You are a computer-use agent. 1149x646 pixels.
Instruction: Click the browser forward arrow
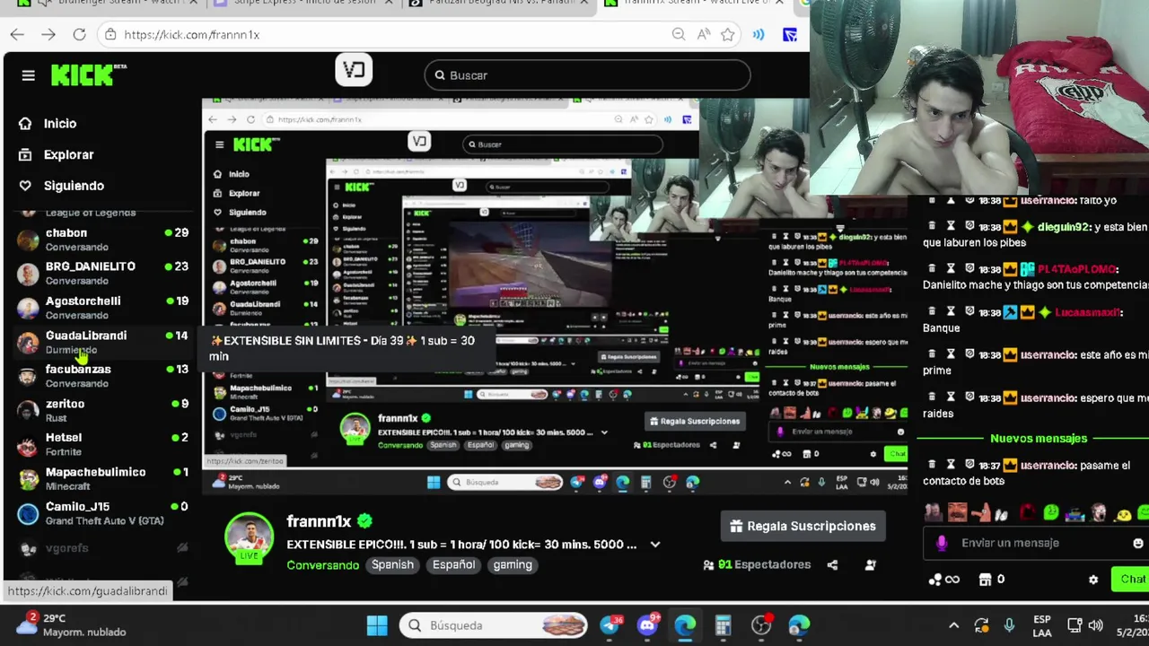[48, 34]
